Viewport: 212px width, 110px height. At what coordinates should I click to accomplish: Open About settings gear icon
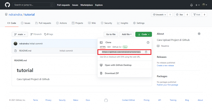point(199,34)
